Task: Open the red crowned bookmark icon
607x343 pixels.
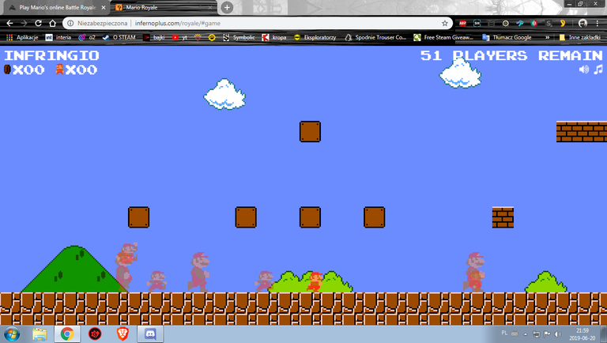Action: [198, 37]
